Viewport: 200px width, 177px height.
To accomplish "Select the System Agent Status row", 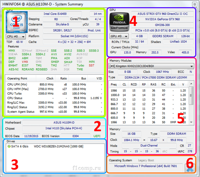I will click(x=55, y=112).
